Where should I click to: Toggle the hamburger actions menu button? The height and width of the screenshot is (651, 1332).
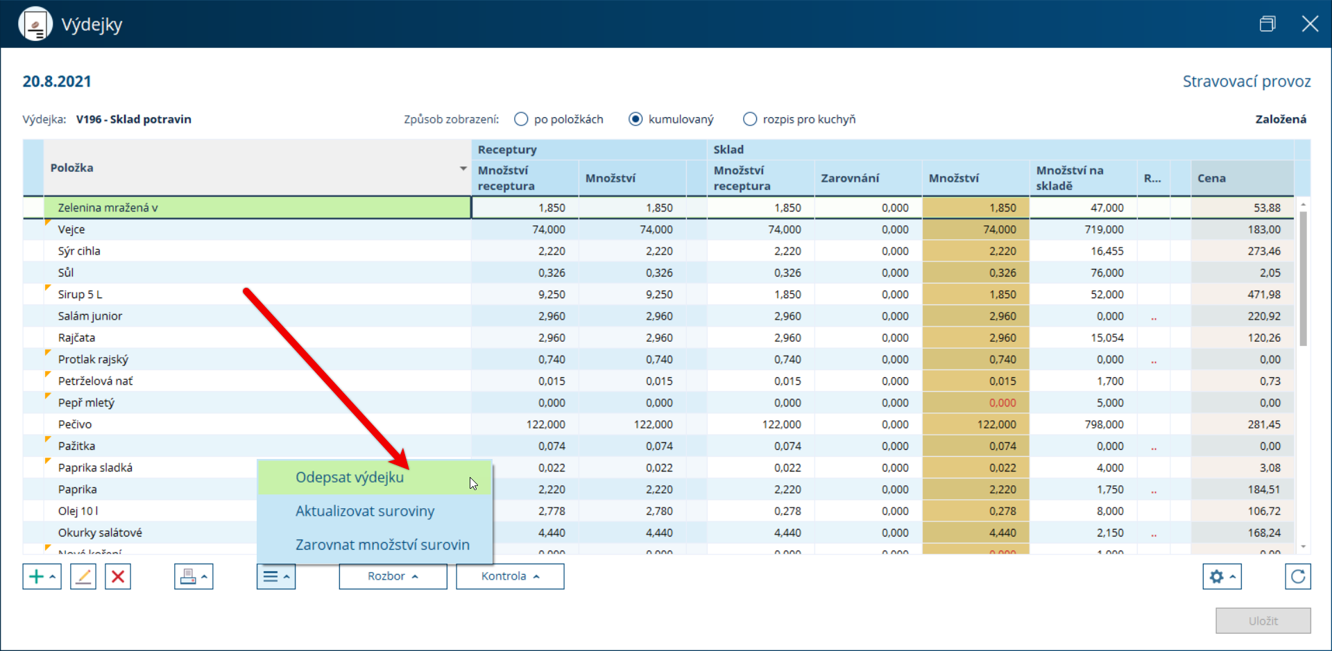pyautogui.click(x=276, y=576)
